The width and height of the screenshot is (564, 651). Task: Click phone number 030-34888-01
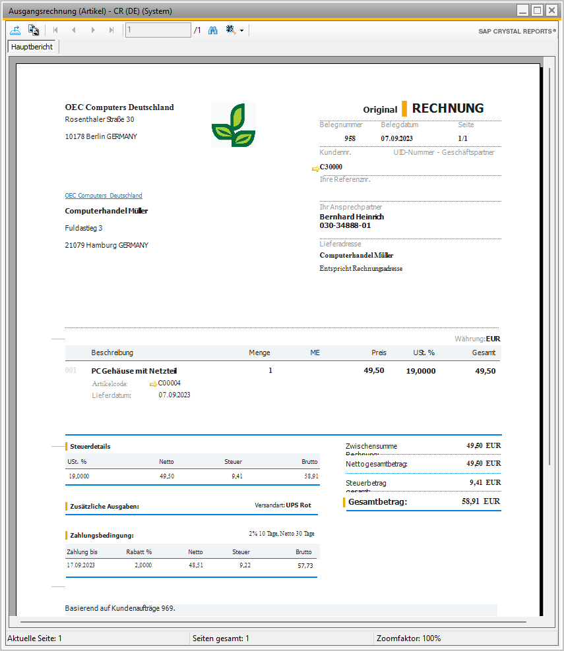pyautogui.click(x=345, y=225)
